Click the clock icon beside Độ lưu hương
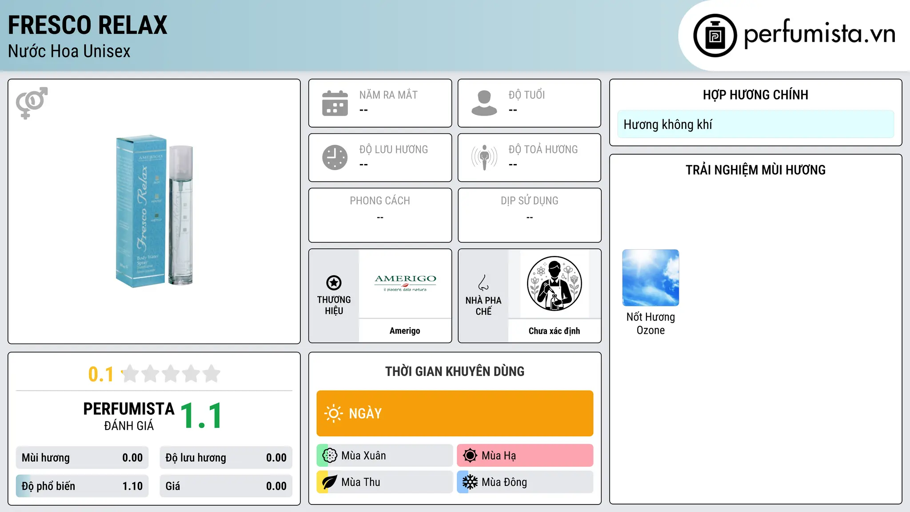910x512 pixels. tap(335, 157)
